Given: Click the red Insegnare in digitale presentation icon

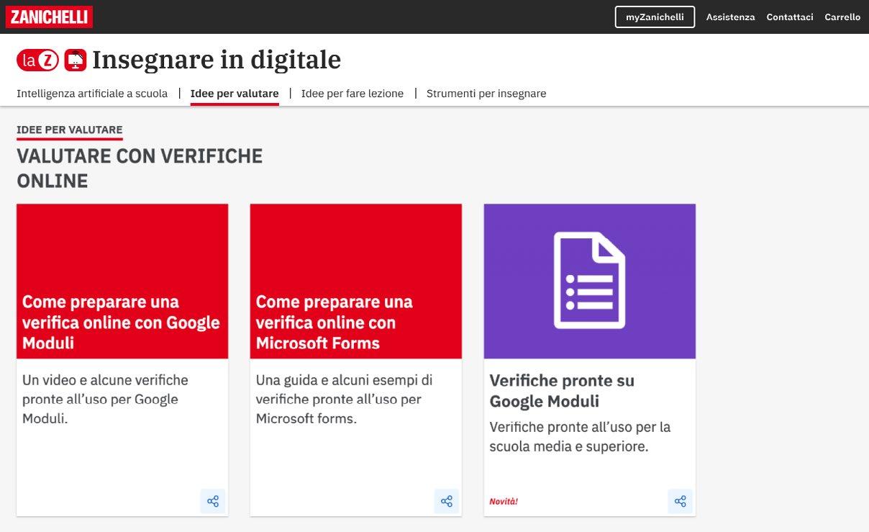Looking at the screenshot, I should click(x=76, y=60).
